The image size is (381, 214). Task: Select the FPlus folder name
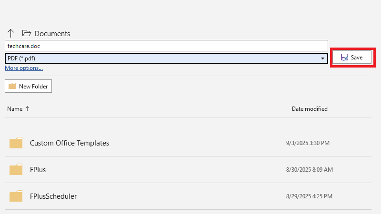pyautogui.click(x=38, y=169)
